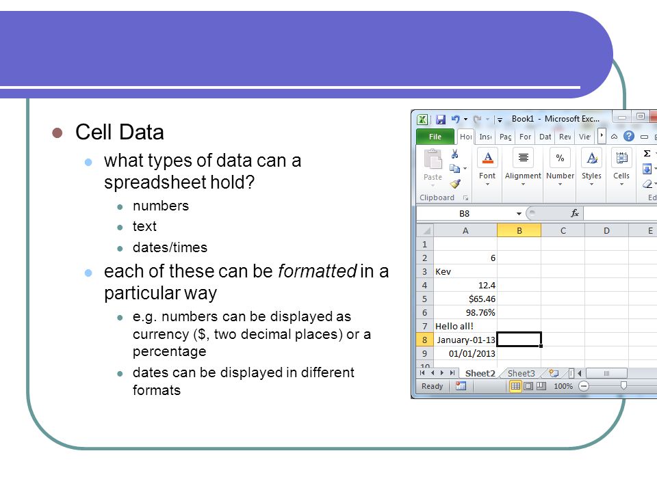Screen dimensions: 657x492
Task: Open Excel Help question mark
Action: (628, 136)
